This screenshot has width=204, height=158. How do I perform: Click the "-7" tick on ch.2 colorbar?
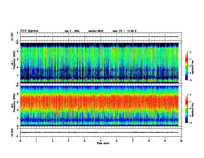pos(190,102)
